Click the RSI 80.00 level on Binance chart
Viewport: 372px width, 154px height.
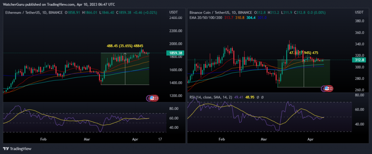359,95
